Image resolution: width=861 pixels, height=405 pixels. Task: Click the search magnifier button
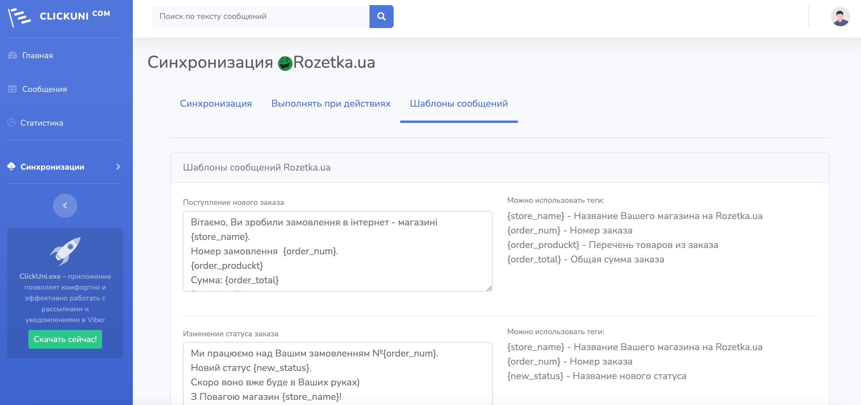tap(381, 16)
